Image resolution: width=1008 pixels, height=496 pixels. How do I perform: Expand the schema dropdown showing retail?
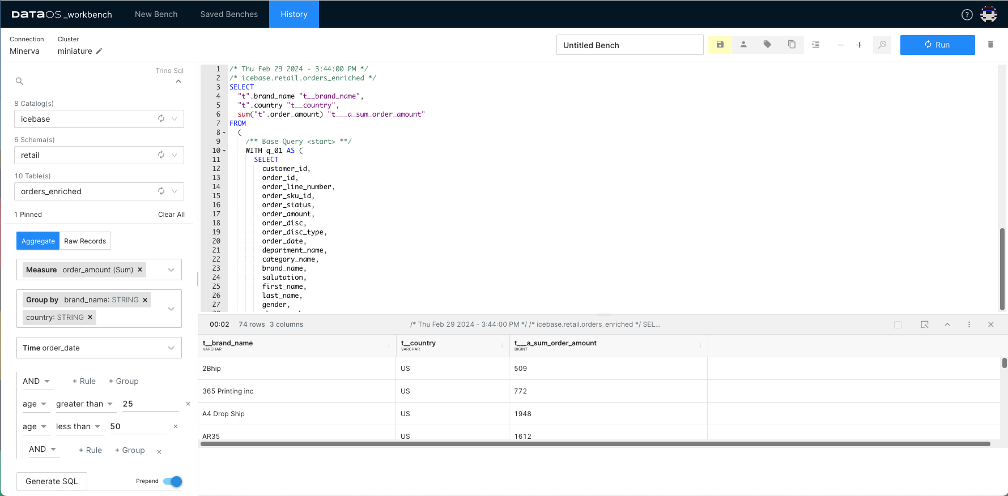click(175, 155)
